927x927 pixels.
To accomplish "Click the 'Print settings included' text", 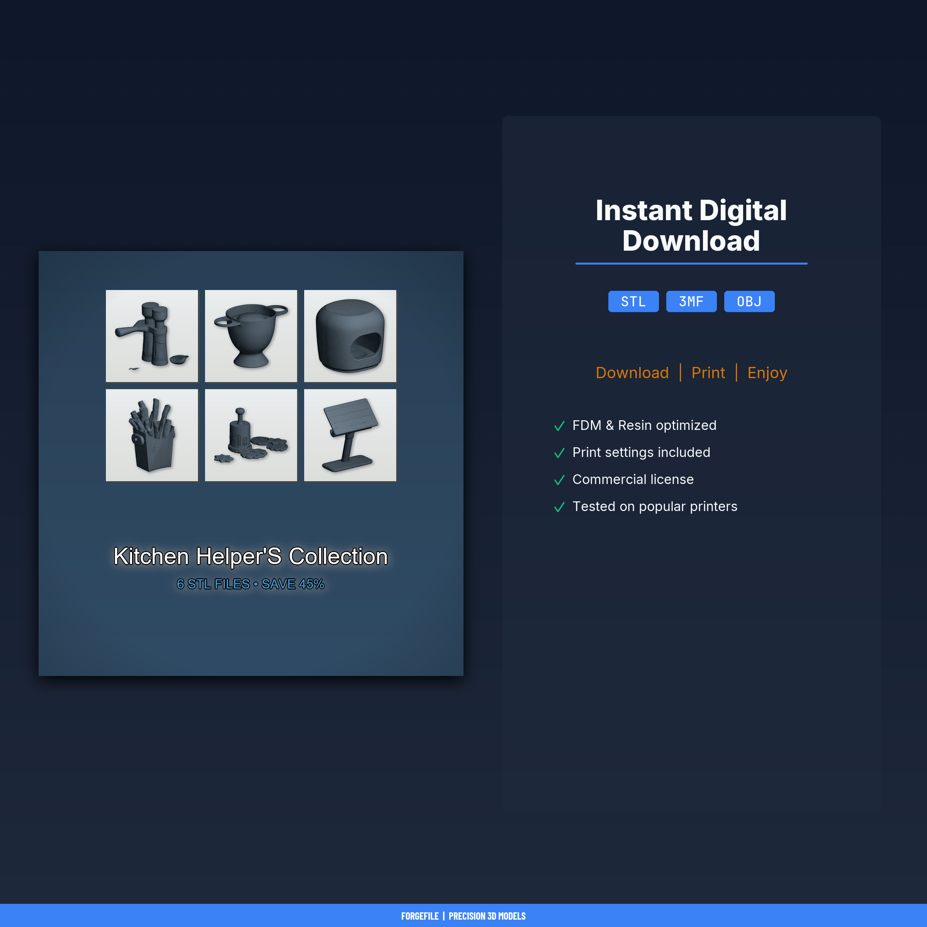I will [642, 452].
